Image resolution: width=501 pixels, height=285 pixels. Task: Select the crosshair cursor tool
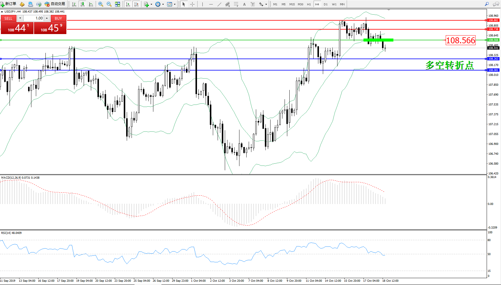[192, 4]
